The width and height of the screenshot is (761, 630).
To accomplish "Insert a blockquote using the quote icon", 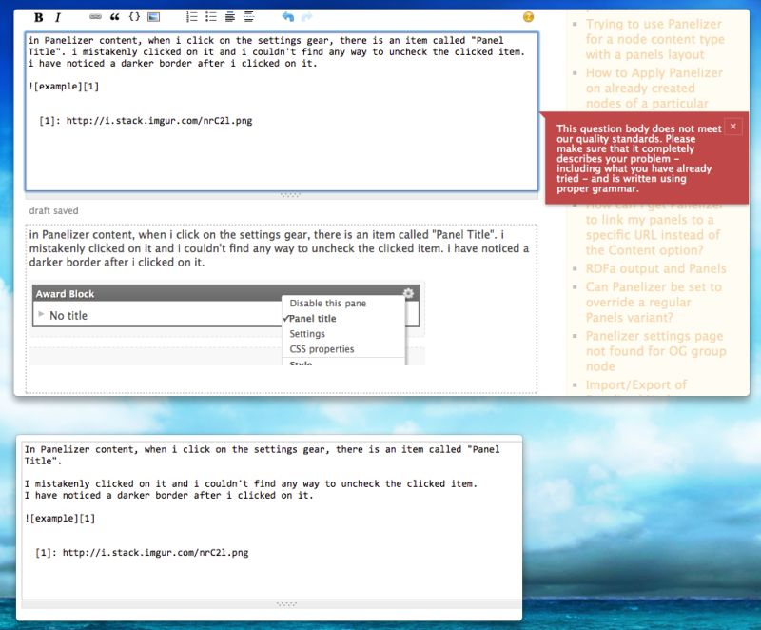I will coord(114,16).
